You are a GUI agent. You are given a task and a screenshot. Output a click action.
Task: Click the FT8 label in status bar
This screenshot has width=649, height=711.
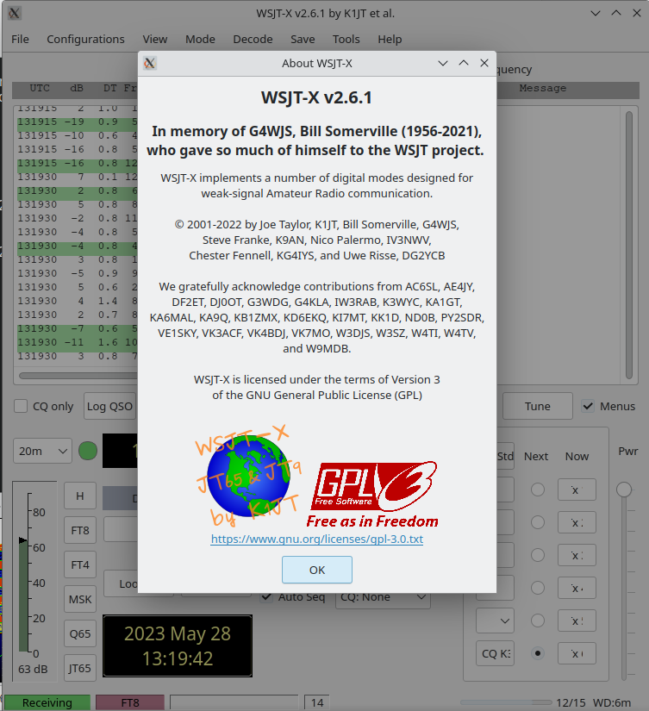[x=130, y=702]
